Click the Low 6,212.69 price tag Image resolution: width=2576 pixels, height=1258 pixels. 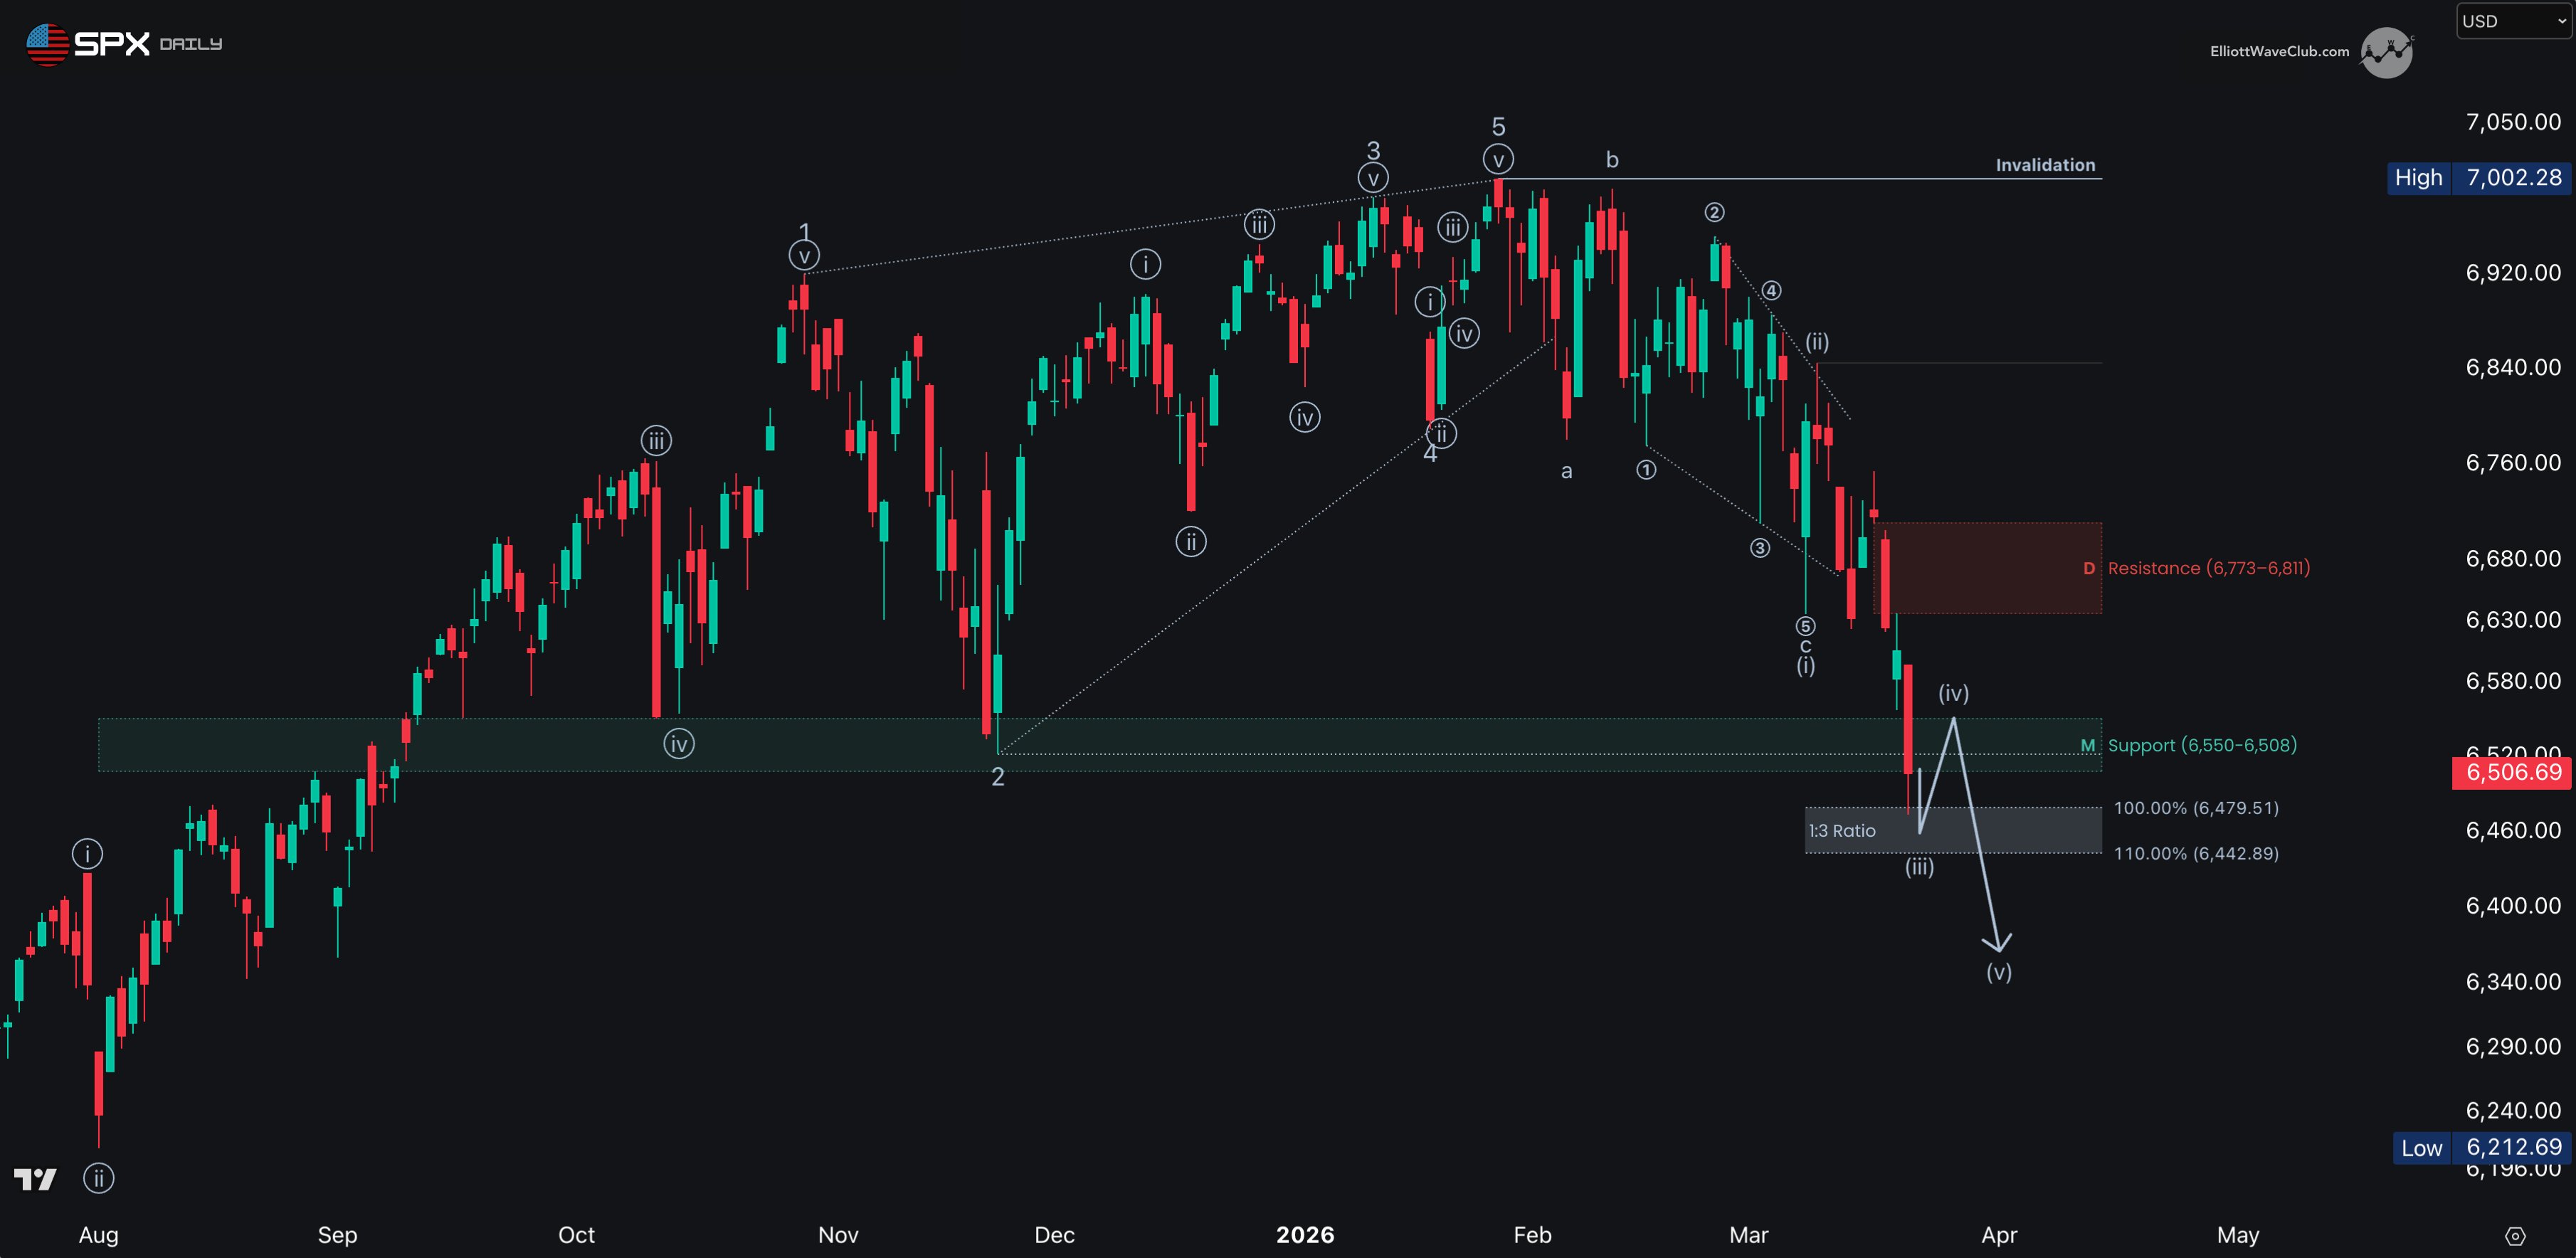(2481, 1147)
